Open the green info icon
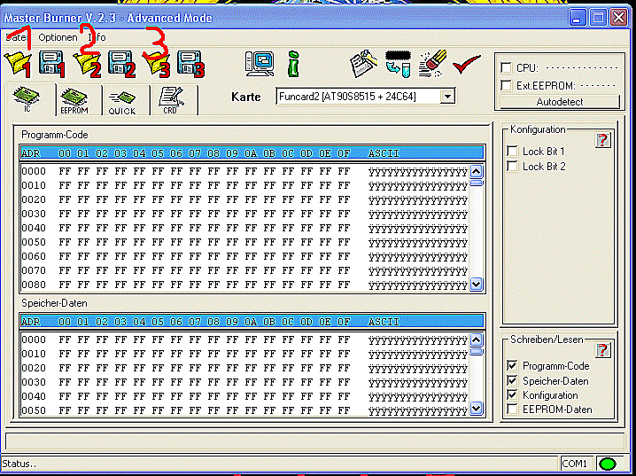This screenshot has width=636, height=476. pyautogui.click(x=293, y=62)
